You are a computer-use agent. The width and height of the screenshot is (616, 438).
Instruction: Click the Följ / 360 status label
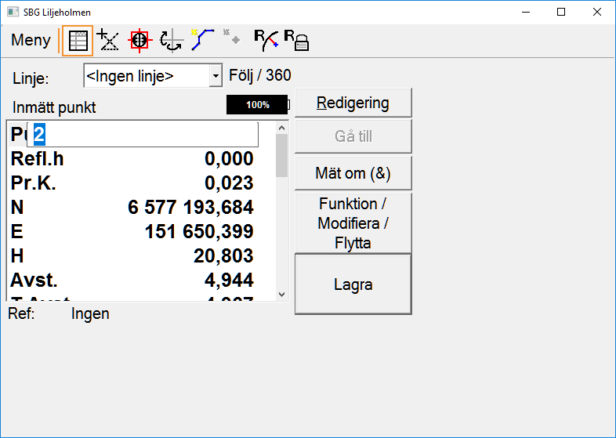click(x=259, y=76)
